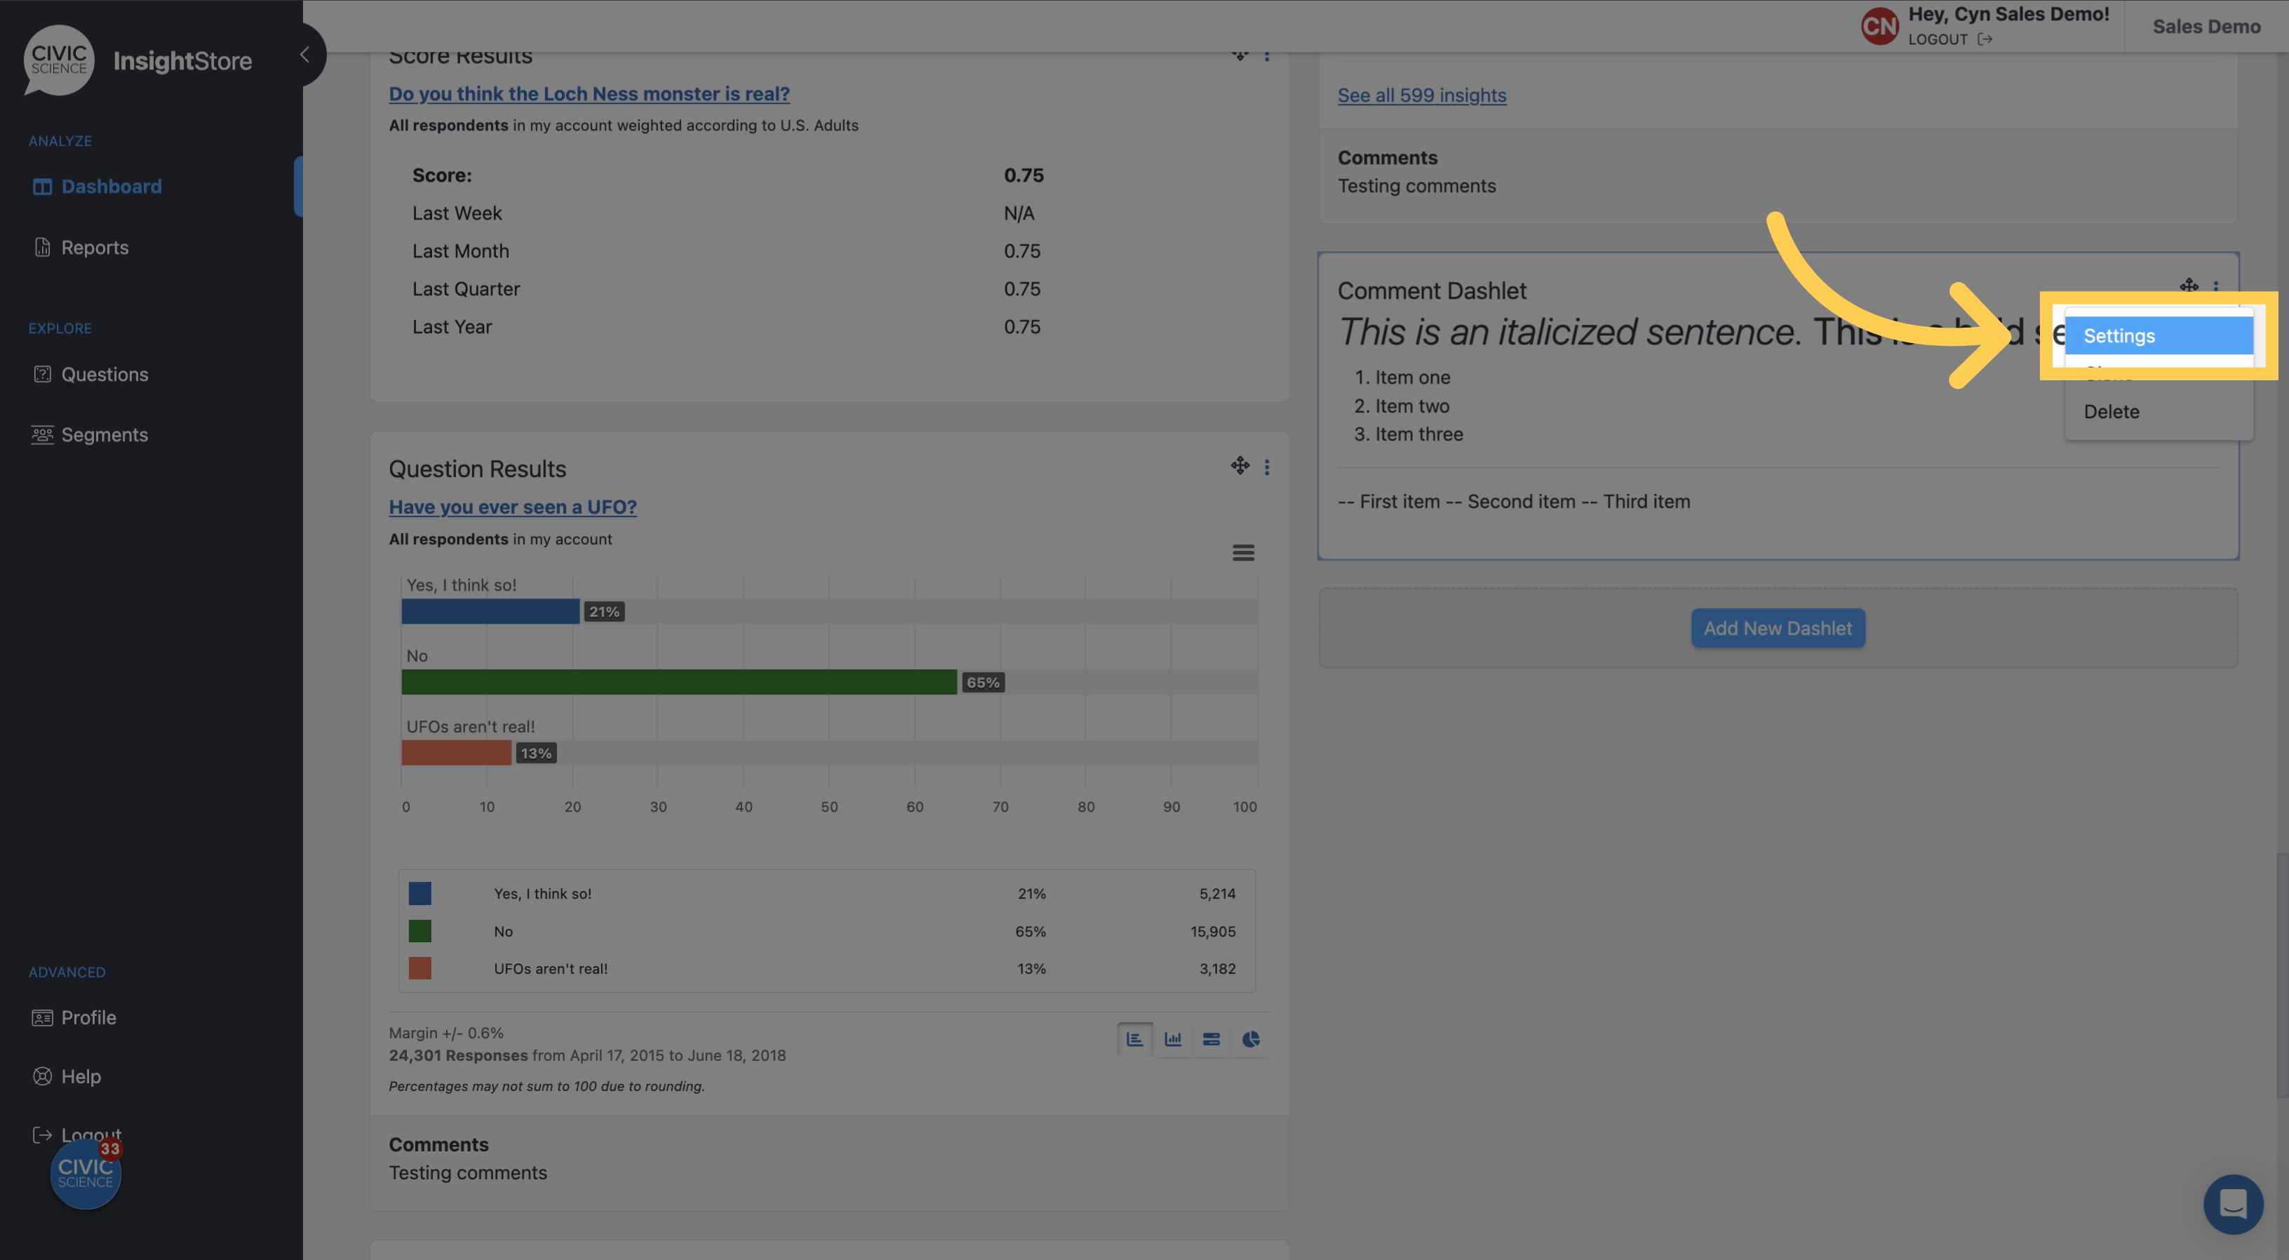Click the Question Results dashlet title
This screenshot has width=2289, height=1260.
click(477, 469)
